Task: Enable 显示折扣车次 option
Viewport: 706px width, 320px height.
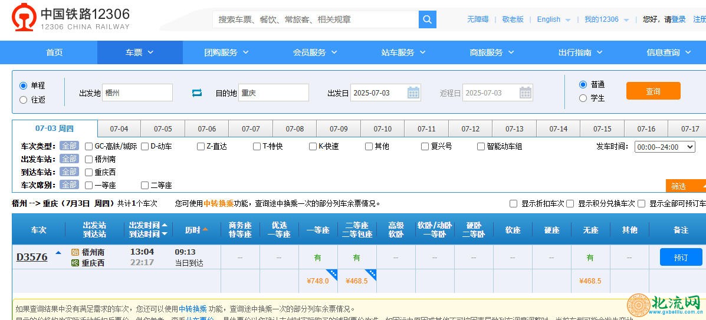Action: 513,204
